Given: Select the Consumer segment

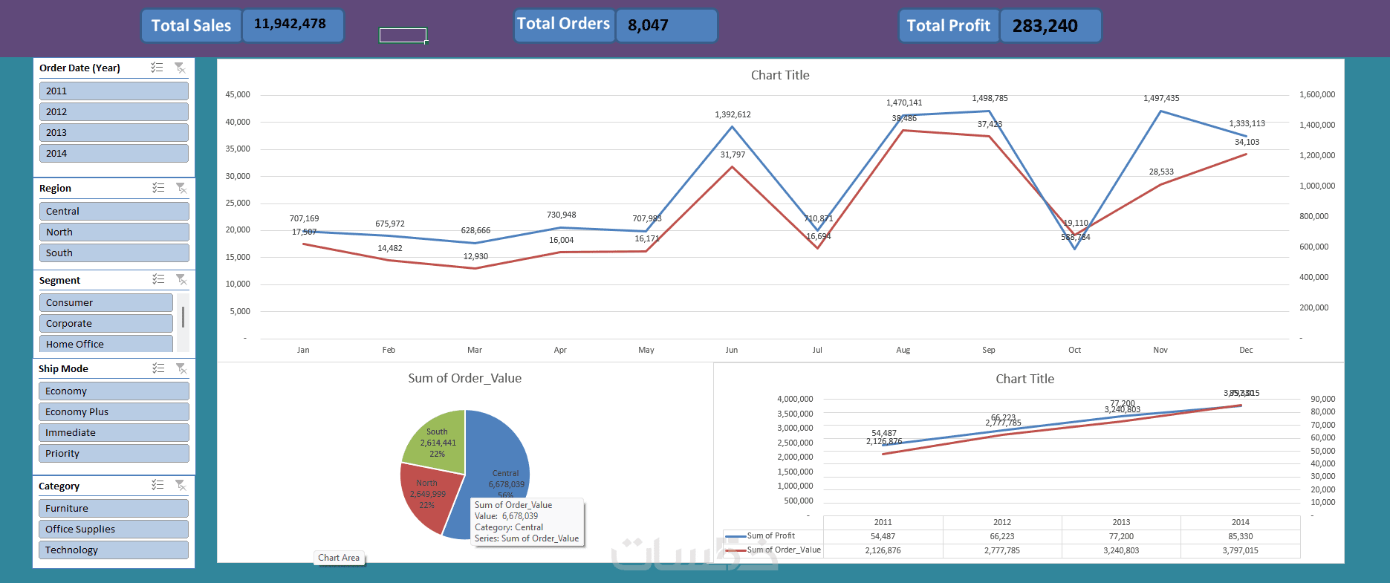Looking at the screenshot, I should pyautogui.click(x=106, y=302).
